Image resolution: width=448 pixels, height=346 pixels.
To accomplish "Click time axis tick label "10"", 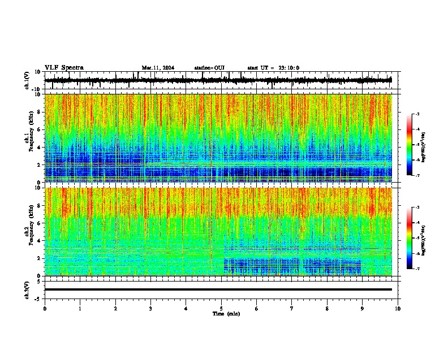I will click(398, 309).
